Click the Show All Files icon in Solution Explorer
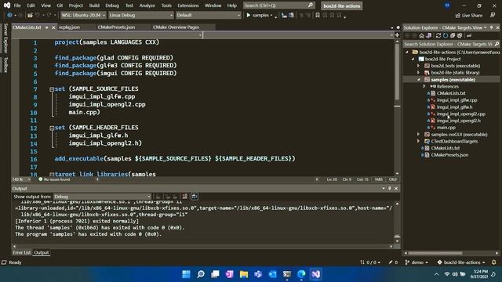 pyautogui.click(x=460, y=35)
